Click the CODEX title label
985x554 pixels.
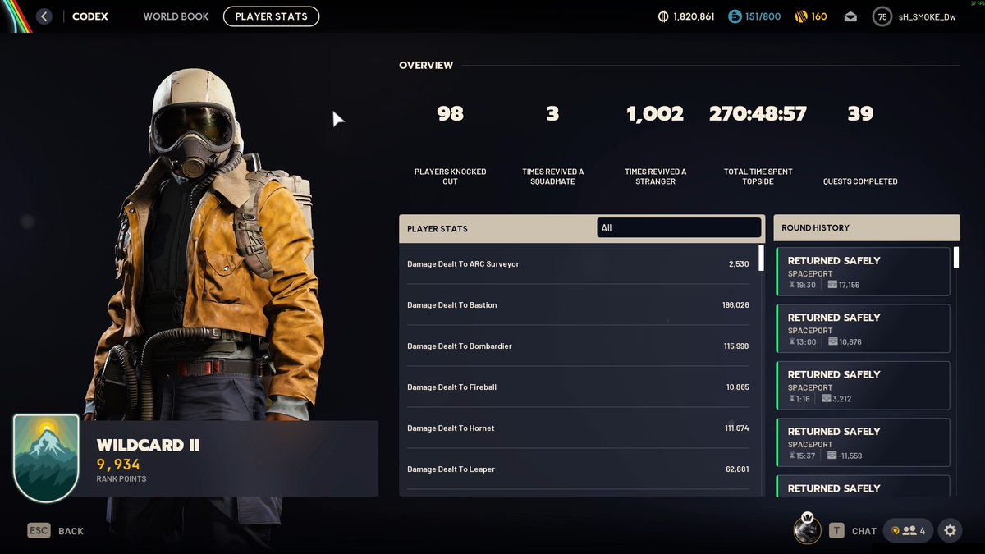click(x=89, y=16)
